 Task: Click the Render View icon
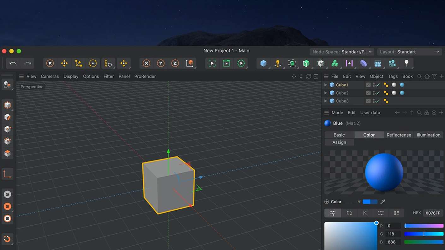tap(212, 63)
